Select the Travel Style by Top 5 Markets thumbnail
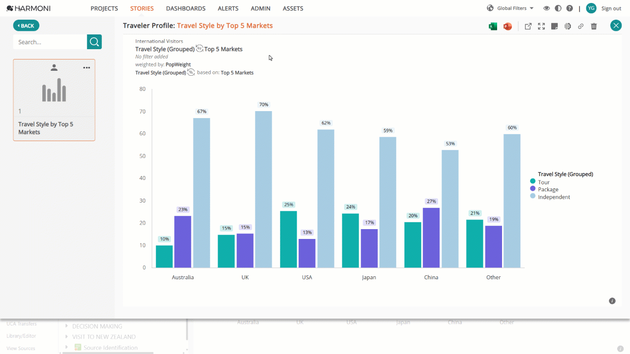 point(54,100)
